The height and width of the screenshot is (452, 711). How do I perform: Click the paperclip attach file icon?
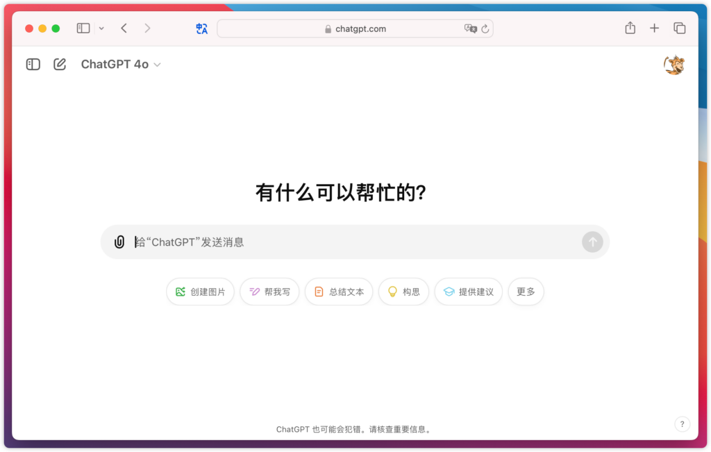(x=119, y=242)
